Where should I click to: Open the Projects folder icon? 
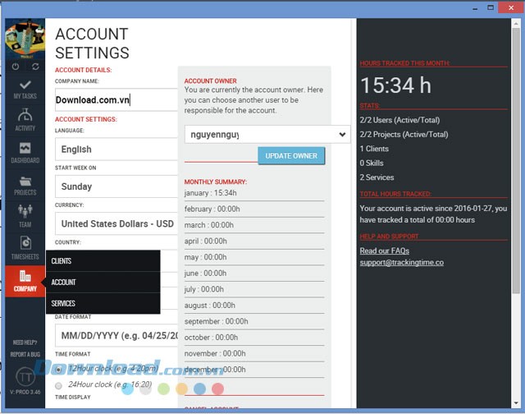25,184
